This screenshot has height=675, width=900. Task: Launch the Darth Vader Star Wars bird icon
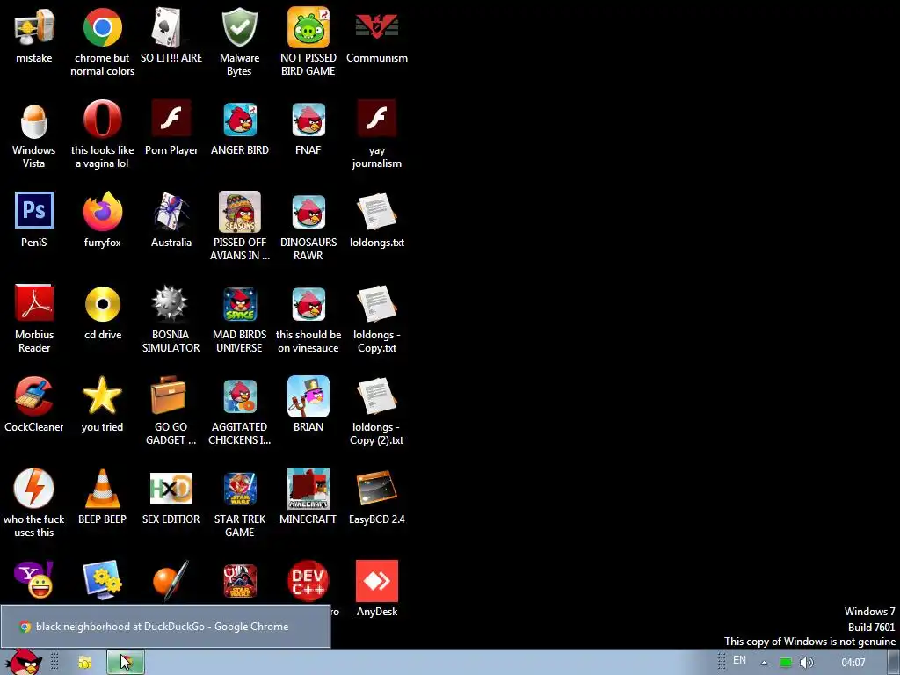239,581
